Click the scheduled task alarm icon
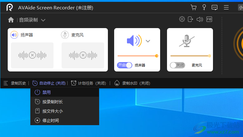 pyautogui.click(x=73, y=83)
